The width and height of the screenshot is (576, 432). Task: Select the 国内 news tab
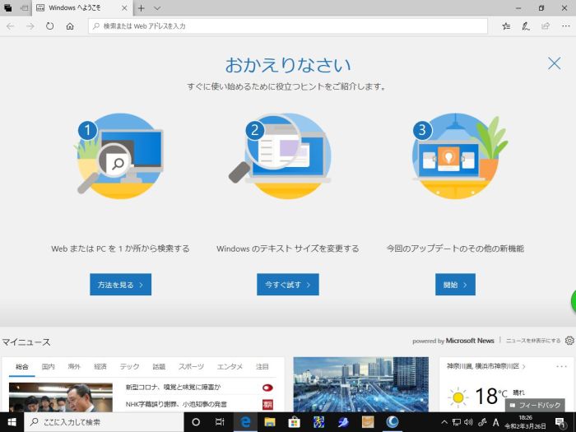49,367
